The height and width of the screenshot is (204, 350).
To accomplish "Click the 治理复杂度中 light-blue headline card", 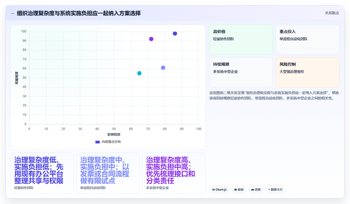I will tap(108, 173).
